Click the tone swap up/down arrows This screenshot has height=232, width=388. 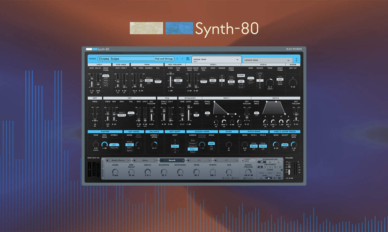pos(296,60)
